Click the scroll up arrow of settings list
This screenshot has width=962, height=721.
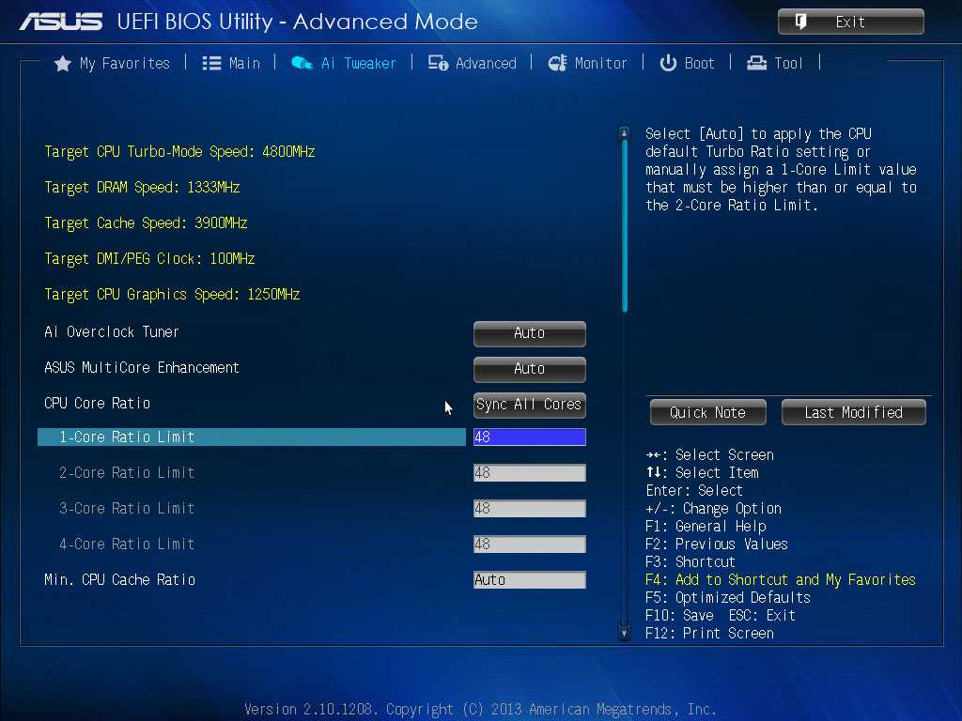click(x=625, y=132)
